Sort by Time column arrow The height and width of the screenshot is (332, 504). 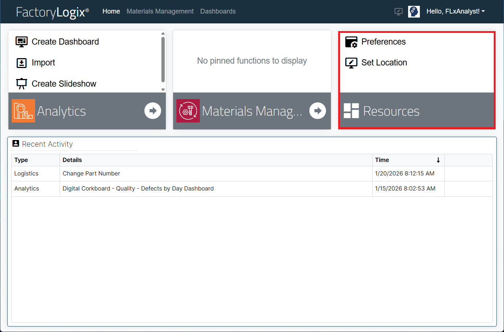(438, 160)
